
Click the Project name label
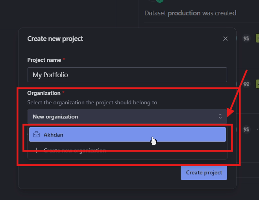click(44, 60)
